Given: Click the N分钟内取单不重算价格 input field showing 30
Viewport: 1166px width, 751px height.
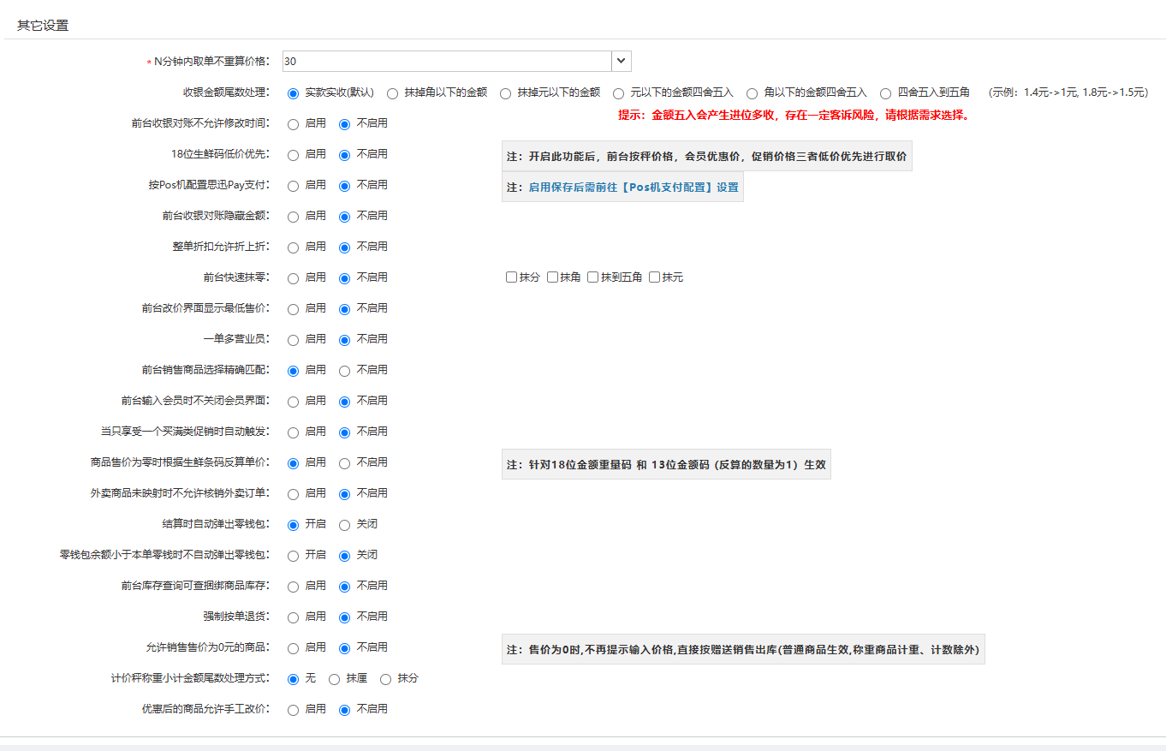Looking at the screenshot, I should [x=445, y=62].
